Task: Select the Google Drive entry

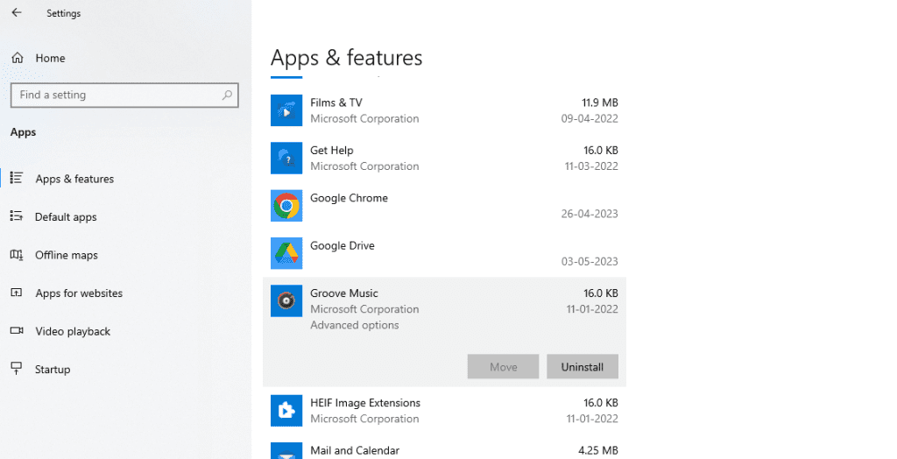Action: click(444, 253)
